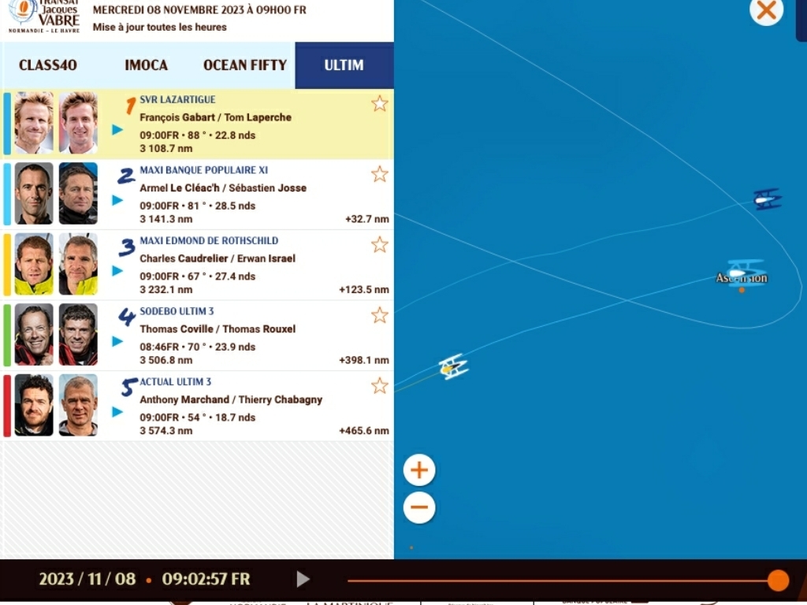View Armel Le Cléac'h's portrait
This screenshot has width=807, height=605.
click(x=34, y=194)
